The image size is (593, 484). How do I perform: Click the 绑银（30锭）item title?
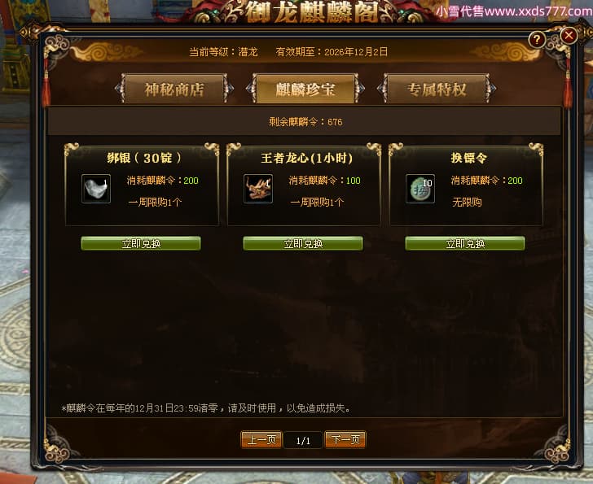point(144,158)
